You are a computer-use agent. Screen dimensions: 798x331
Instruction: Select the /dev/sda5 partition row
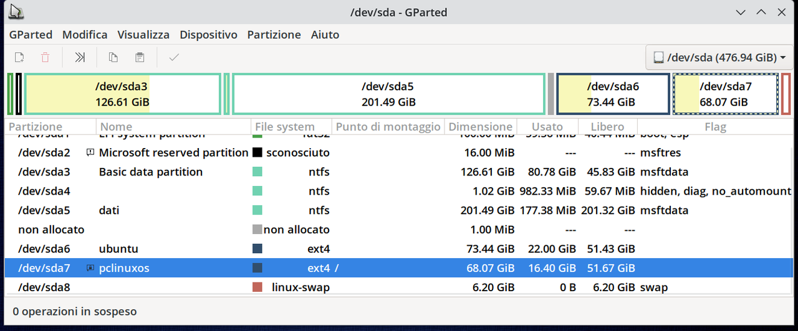pos(399,210)
